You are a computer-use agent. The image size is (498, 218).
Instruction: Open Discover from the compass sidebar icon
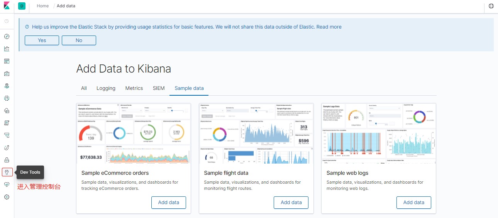point(7,37)
